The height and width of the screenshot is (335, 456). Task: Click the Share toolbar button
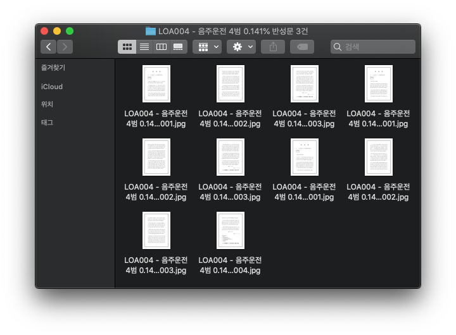273,47
